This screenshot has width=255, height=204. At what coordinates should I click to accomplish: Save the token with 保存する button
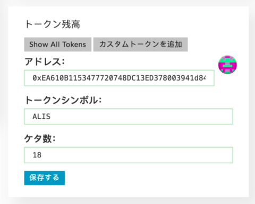(45, 178)
